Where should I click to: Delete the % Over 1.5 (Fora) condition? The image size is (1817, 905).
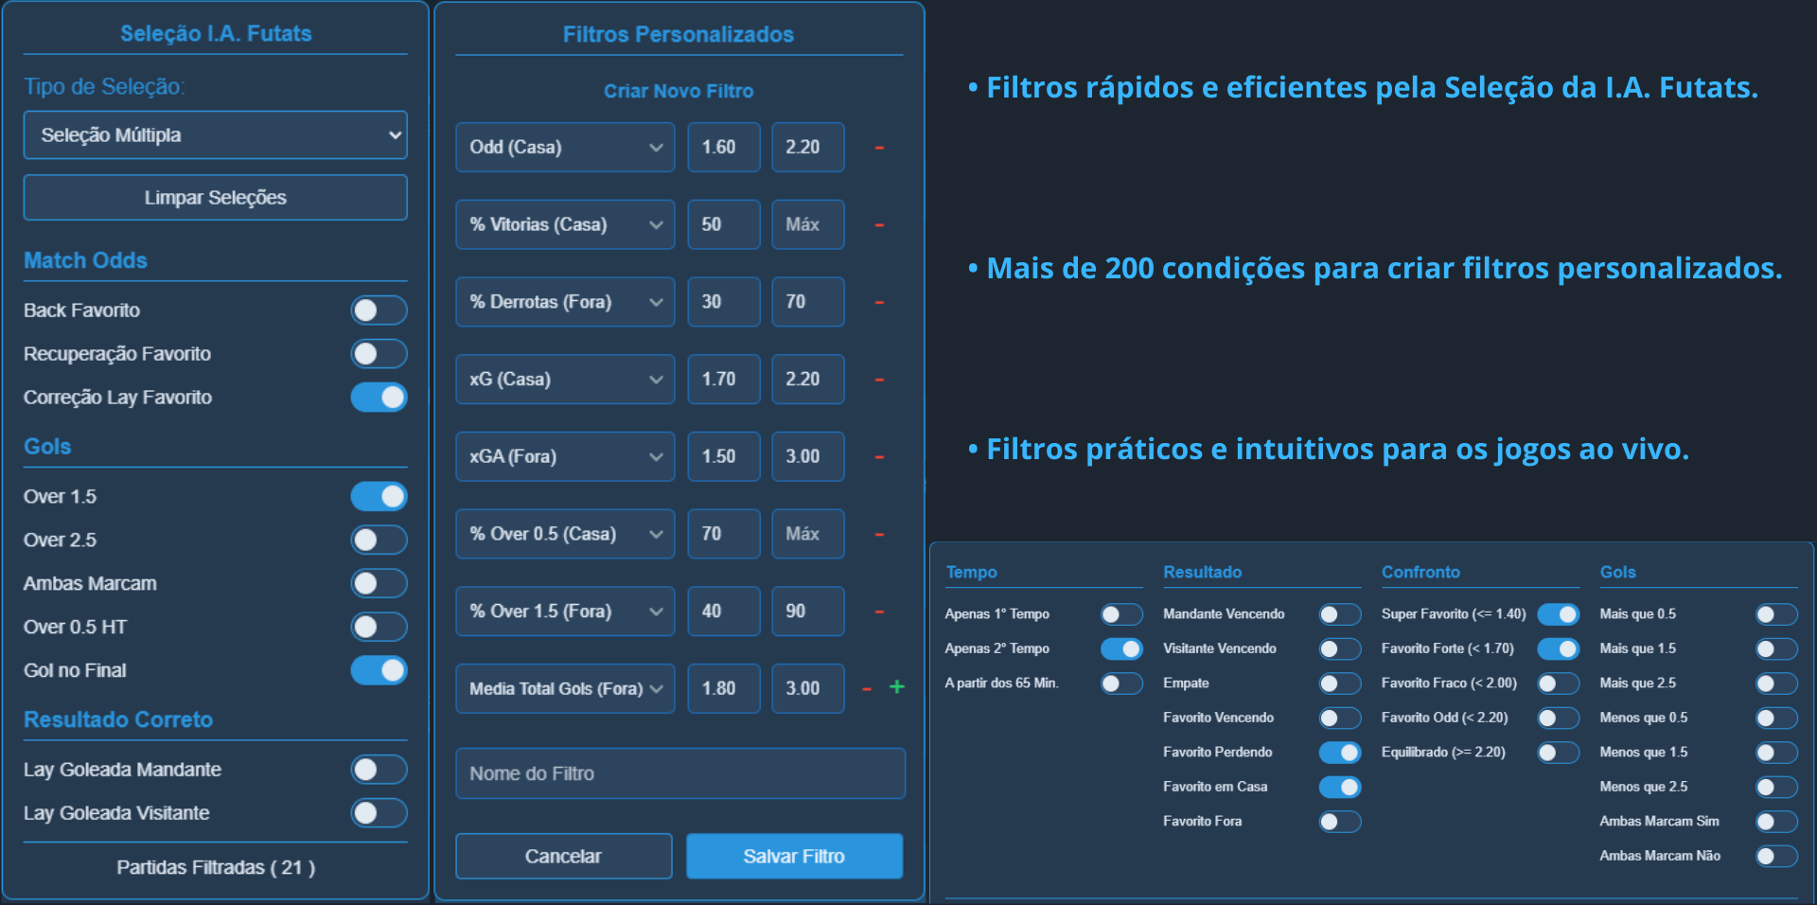879,612
